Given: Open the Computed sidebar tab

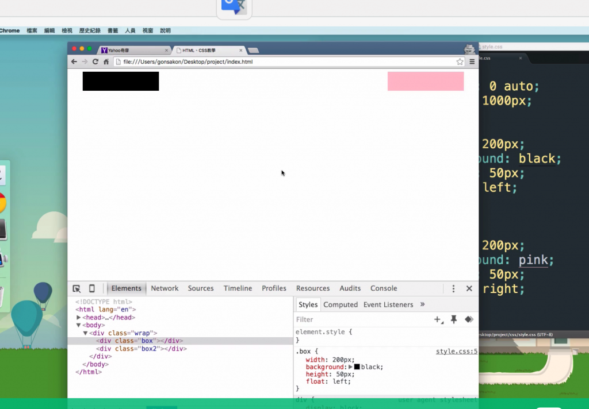Looking at the screenshot, I should point(341,304).
